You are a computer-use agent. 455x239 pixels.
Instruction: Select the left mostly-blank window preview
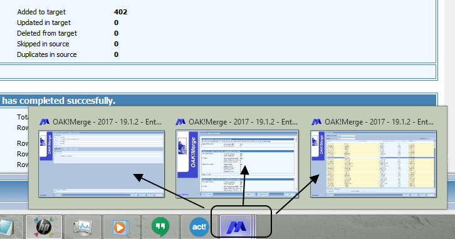coord(102,164)
